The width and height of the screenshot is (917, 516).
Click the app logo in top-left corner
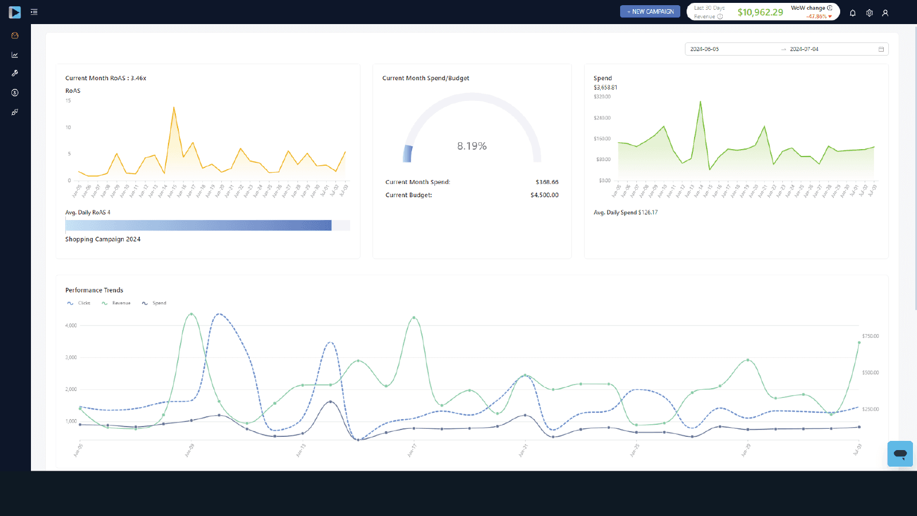click(x=15, y=12)
